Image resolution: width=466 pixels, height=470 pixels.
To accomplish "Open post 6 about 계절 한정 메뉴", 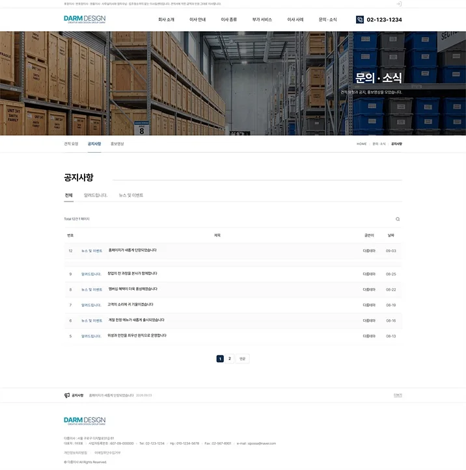I will click(x=136, y=320).
